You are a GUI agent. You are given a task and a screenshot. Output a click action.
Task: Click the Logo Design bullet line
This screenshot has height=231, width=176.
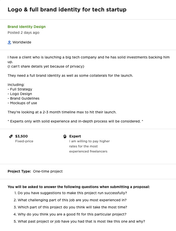(20, 94)
